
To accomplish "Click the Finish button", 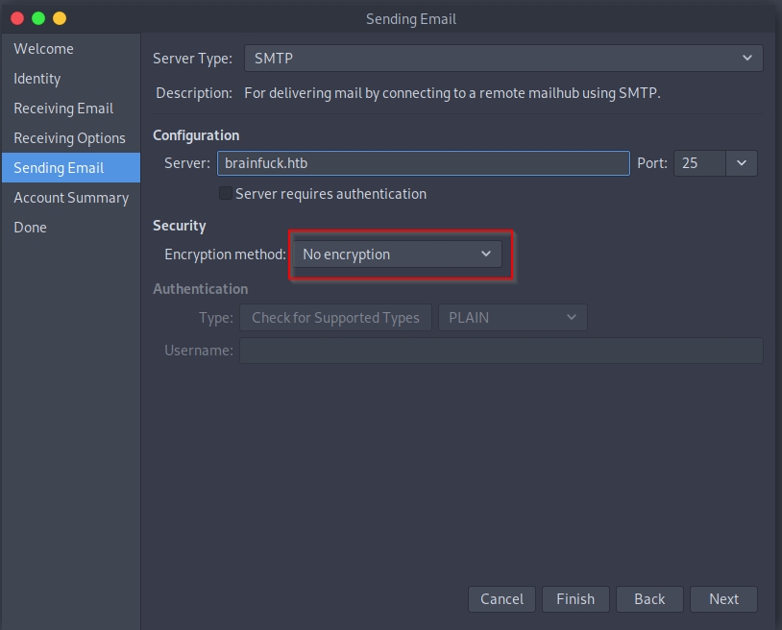I will coord(575,599).
